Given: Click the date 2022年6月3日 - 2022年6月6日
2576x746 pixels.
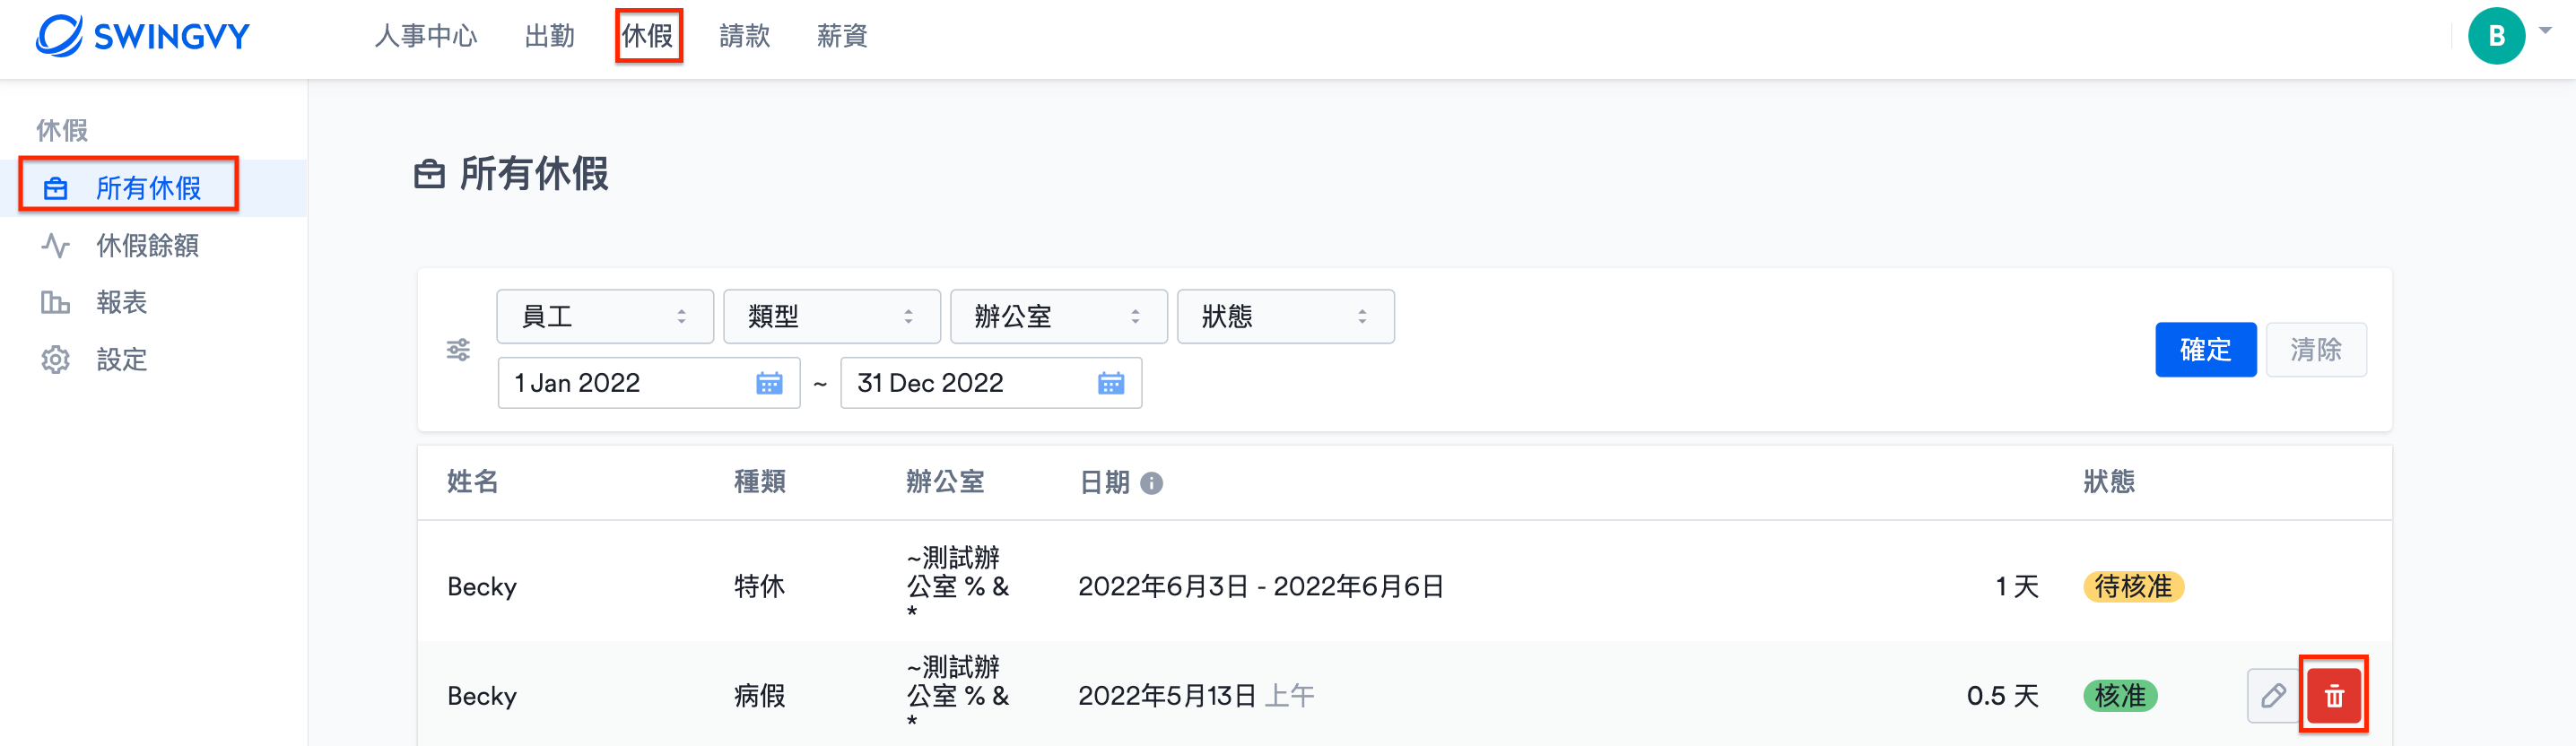Looking at the screenshot, I should [1261, 587].
